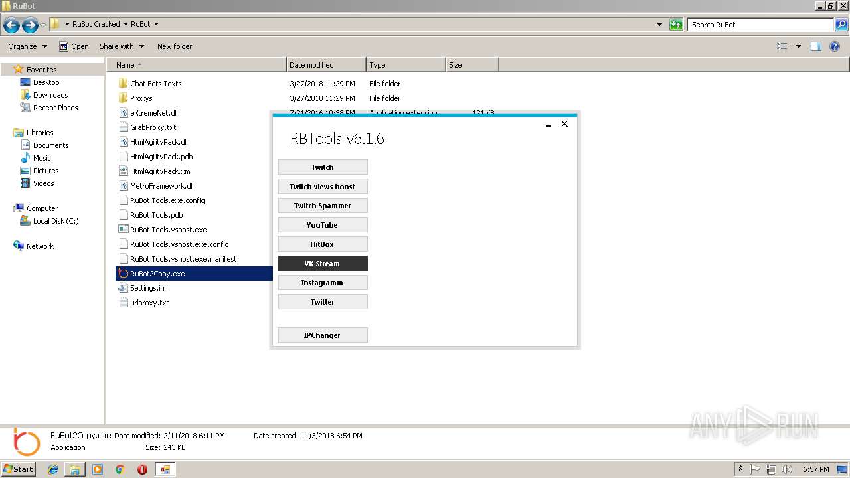Image resolution: width=850 pixels, height=478 pixels.
Task: Expand the RuBot breadcrumb arrow
Action: click(157, 24)
